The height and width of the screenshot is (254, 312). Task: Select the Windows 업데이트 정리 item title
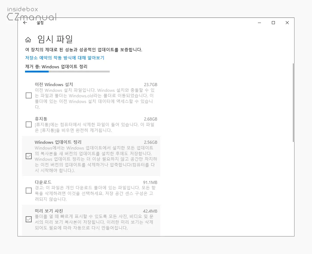[58, 142]
